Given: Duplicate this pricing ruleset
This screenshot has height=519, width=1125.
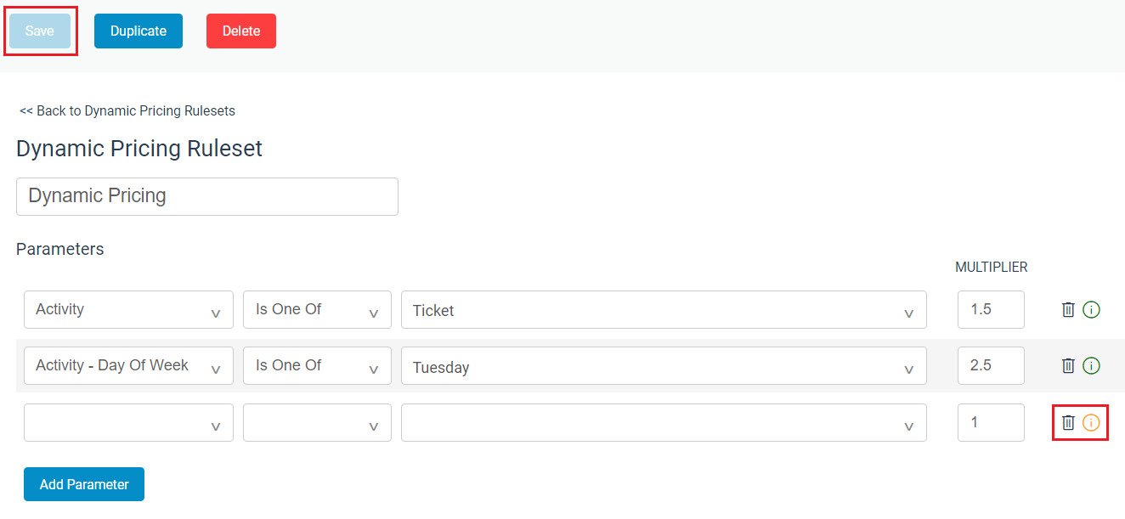Looking at the screenshot, I should [139, 31].
